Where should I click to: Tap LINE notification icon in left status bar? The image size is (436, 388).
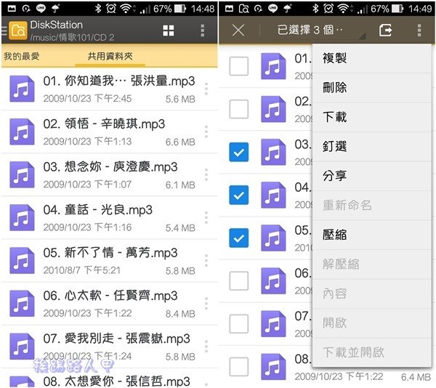[x=41, y=9]
